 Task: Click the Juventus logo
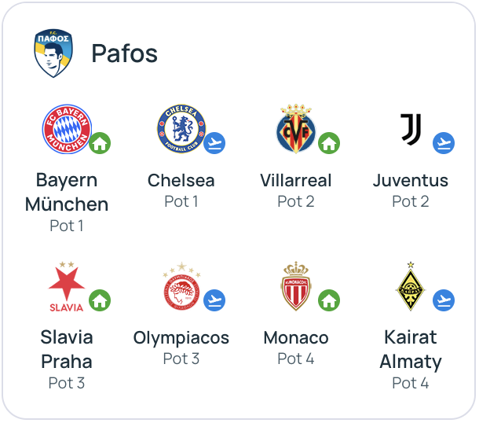click(x=411, y=129)
